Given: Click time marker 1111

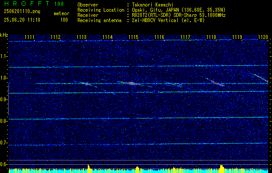Looking at the screenshot, I should [29, 37].
